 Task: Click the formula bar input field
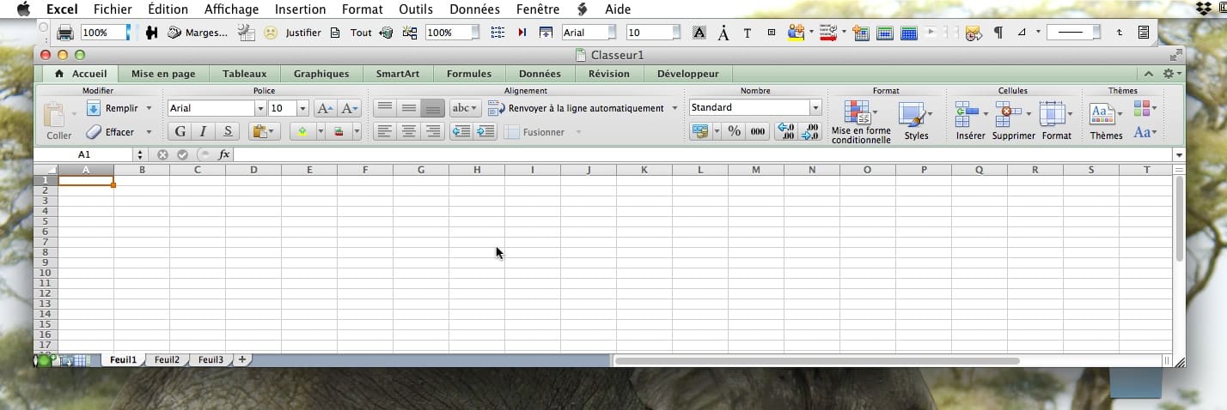tap(687, 154)
